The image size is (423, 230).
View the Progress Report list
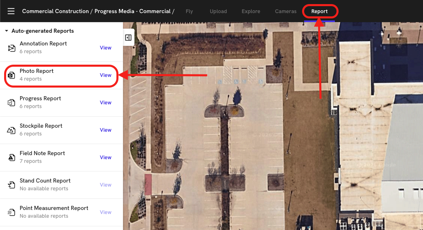coord(105,103)
